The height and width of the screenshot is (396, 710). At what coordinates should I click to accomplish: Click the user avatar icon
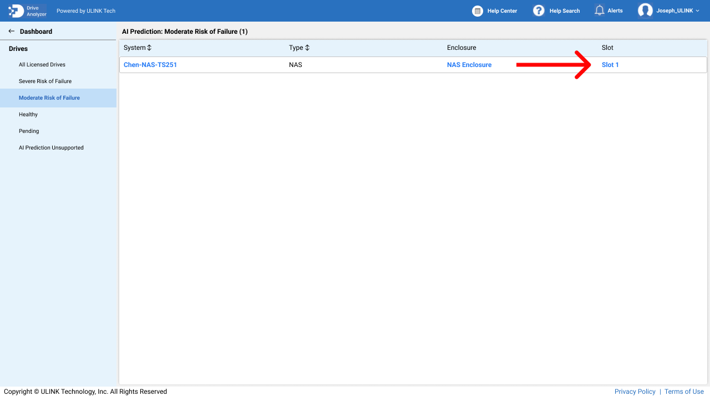(x=645, y=11)
